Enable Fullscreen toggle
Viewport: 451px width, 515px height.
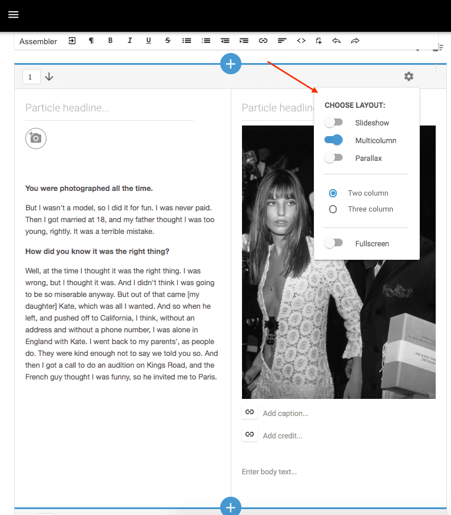(333, 243)
